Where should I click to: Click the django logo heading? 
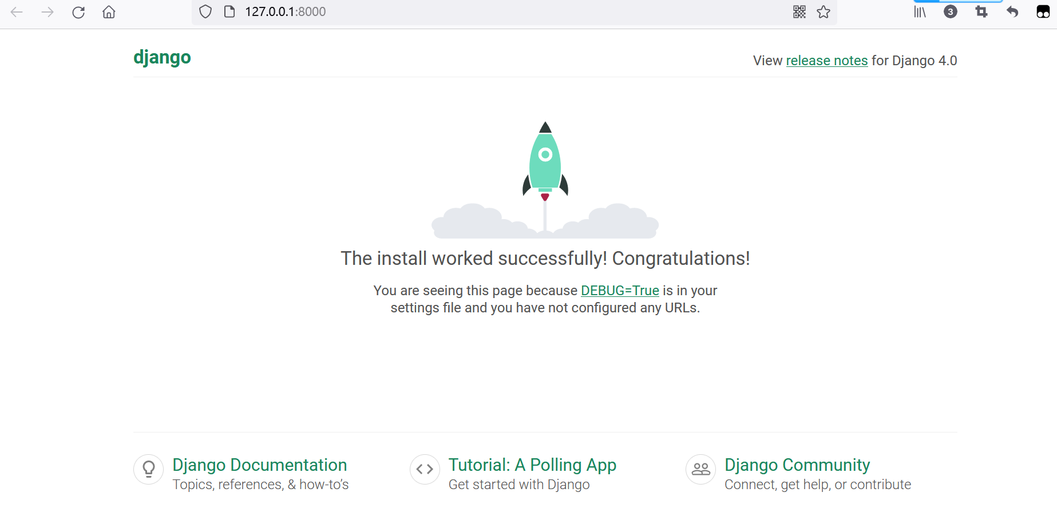(x=162, y=58)
